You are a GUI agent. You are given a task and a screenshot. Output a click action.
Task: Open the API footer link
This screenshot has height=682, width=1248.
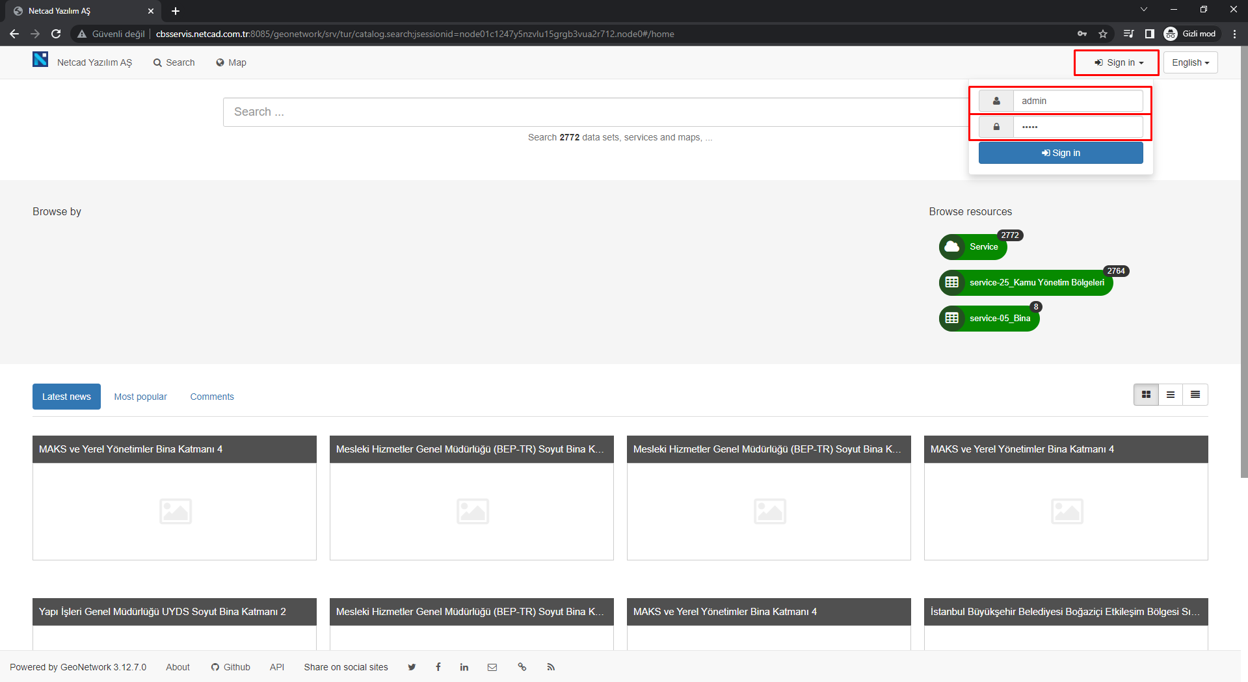pos(277,667)
